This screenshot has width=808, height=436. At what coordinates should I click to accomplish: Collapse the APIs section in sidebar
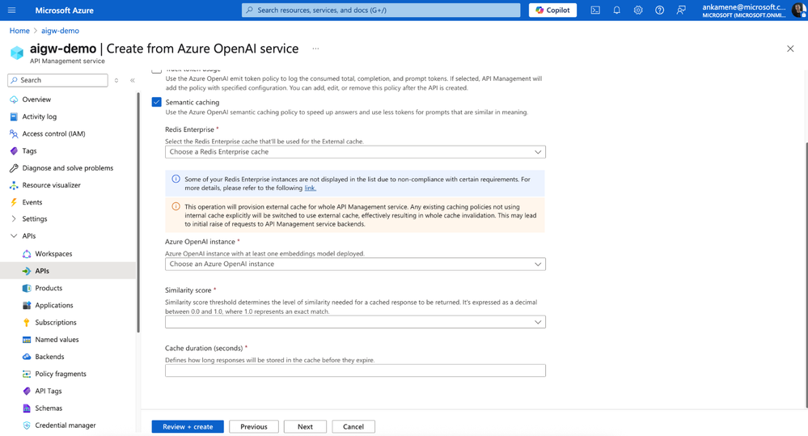tap(14, 236)
